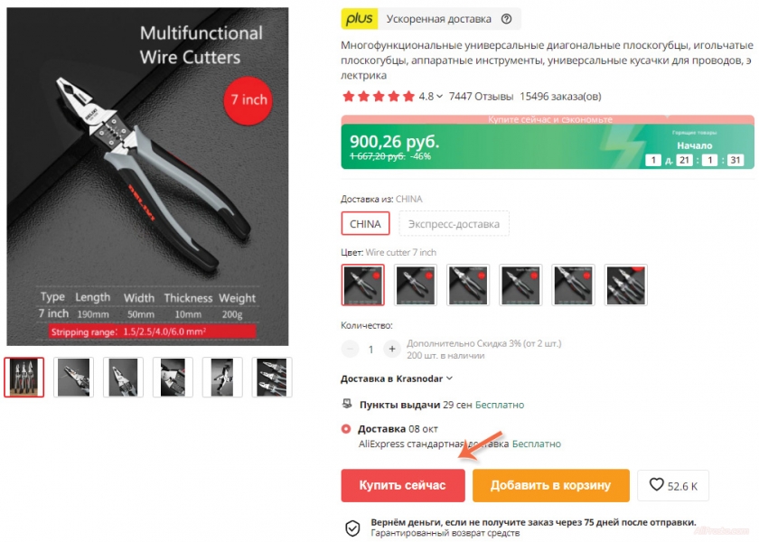The width and height of the screenshot is (759, 542).
Task: Click the 7447 Отзывы reviews link
Action: 481,97
